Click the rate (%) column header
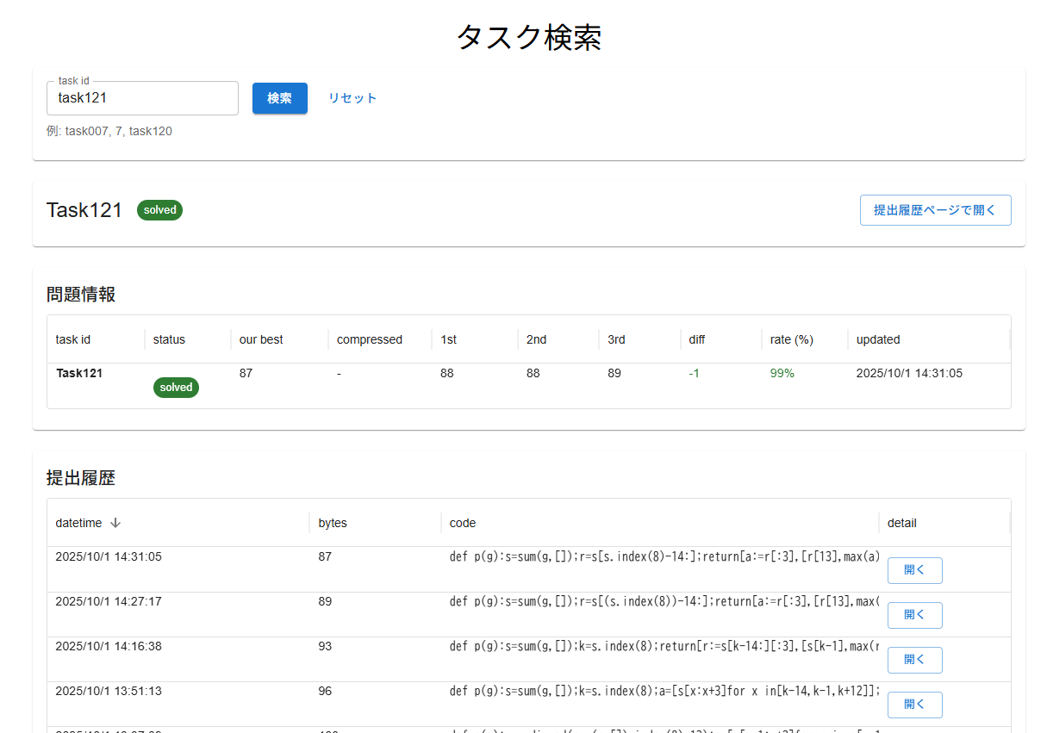The image size is (1047, 733). [x=804, y=339]
